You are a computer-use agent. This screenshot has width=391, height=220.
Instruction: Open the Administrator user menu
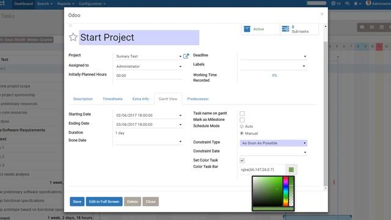pos(378,4)
